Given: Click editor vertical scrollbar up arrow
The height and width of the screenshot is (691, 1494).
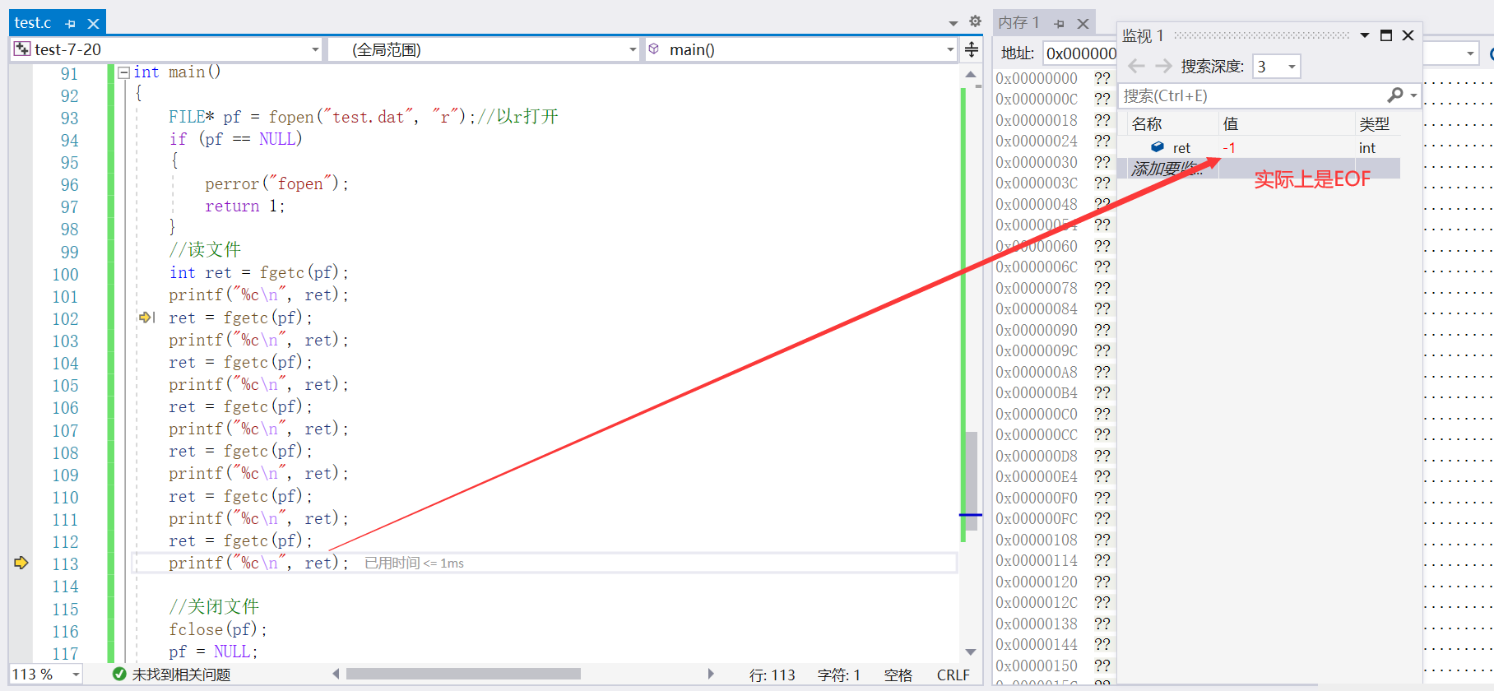Looking at the screenshot, I should click(x=971, y=75).
